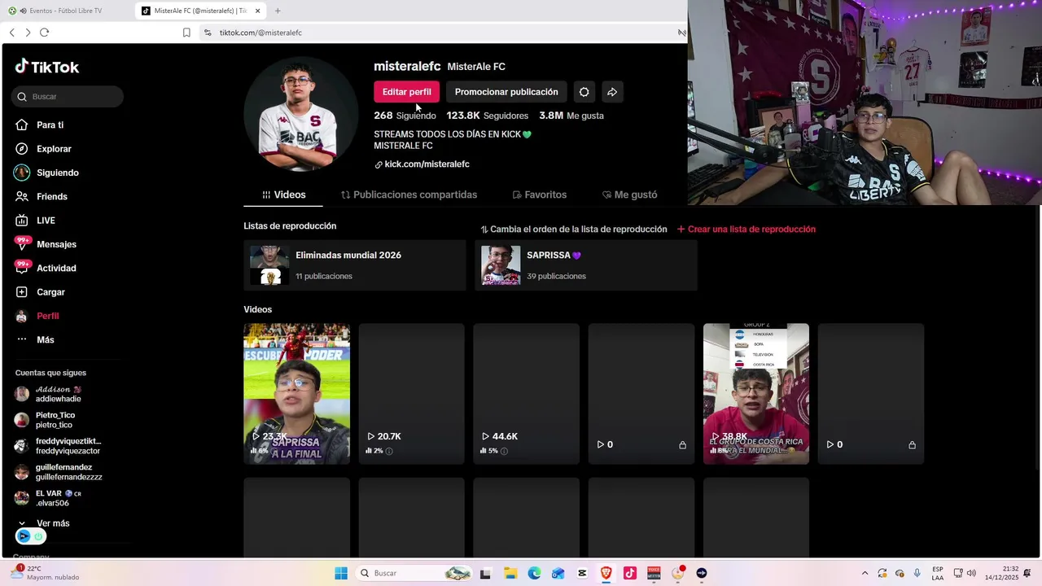The image size is (1042, 586).
Task: Reload the TikTok page
Action: 44,33
